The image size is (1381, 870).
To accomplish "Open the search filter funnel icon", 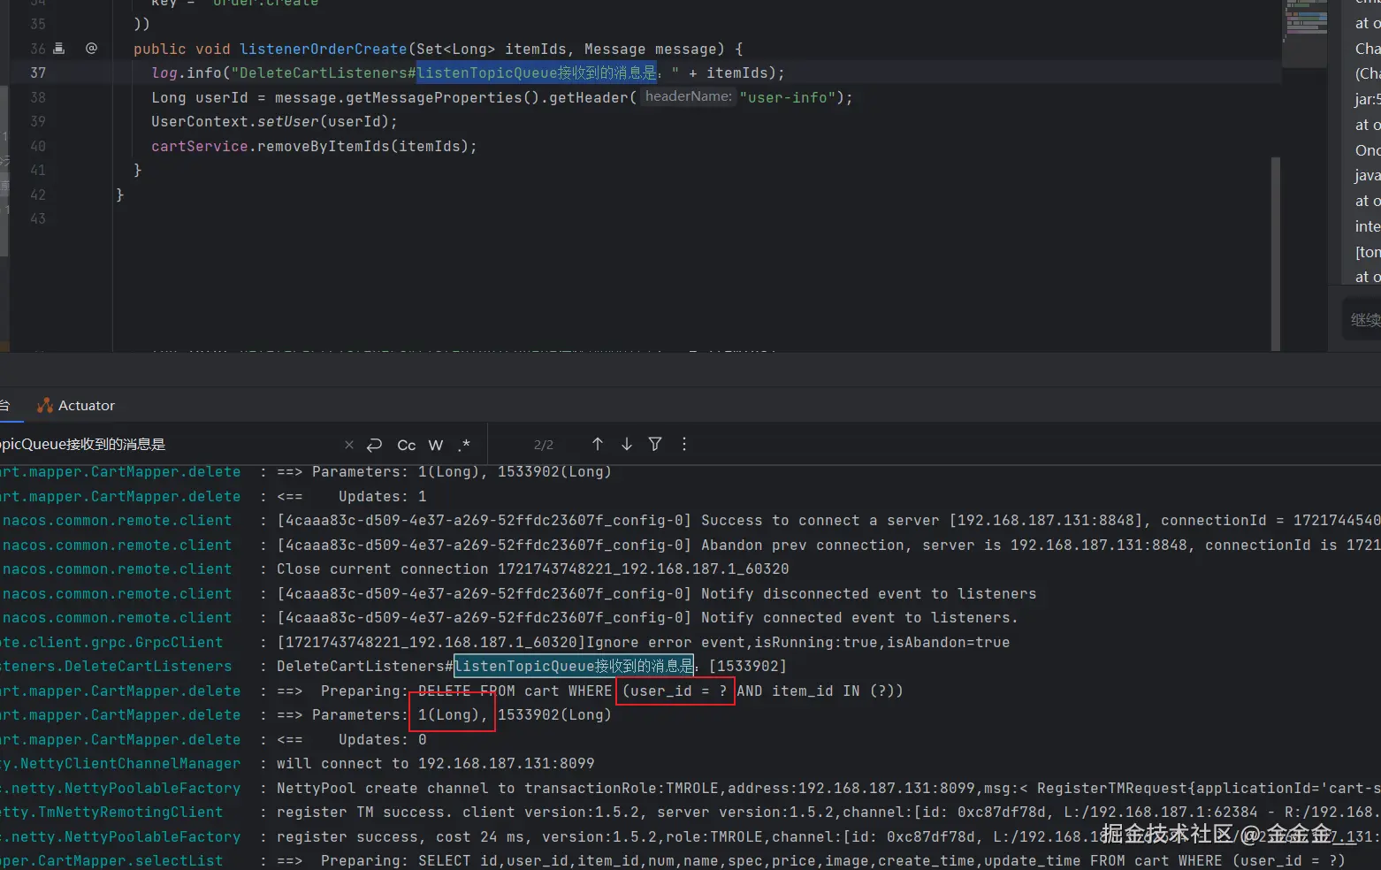I will pos(655,444).
